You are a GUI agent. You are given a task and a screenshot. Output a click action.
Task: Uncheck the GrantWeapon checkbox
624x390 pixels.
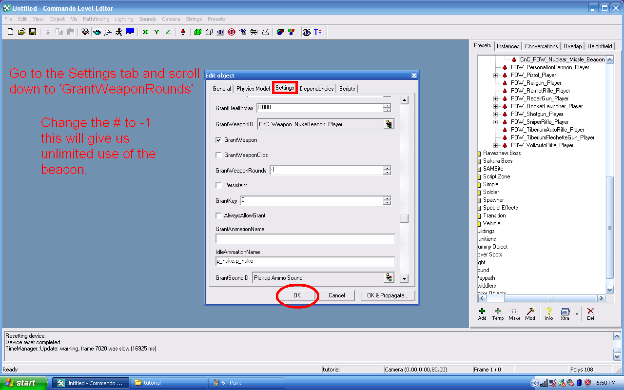[219, 140]
